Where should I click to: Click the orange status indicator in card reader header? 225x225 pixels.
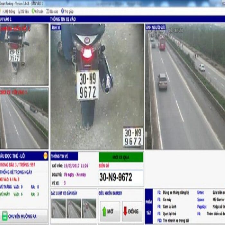45,156
